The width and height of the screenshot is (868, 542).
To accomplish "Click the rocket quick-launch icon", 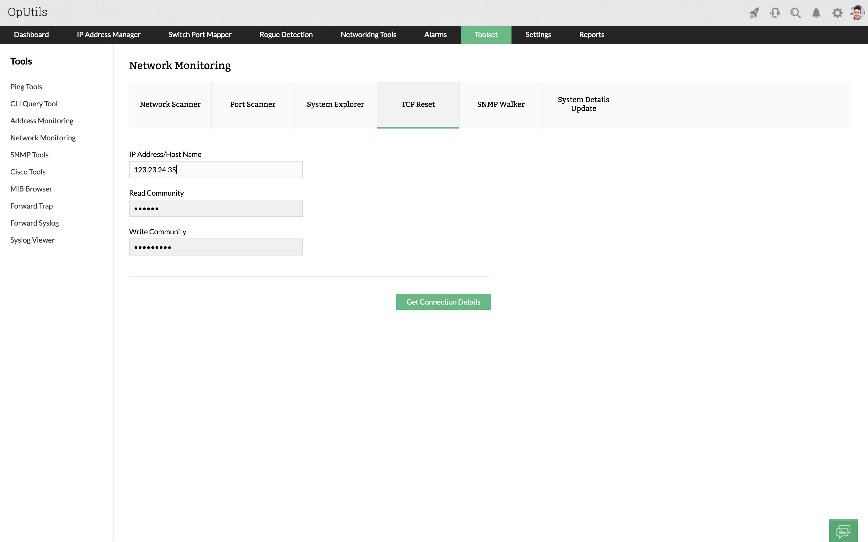I will pyautogui.click(x=754, y=13).
